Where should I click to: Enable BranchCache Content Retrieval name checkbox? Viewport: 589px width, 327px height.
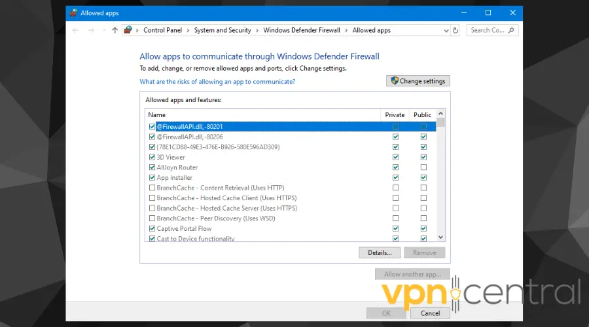coord(152,187)
